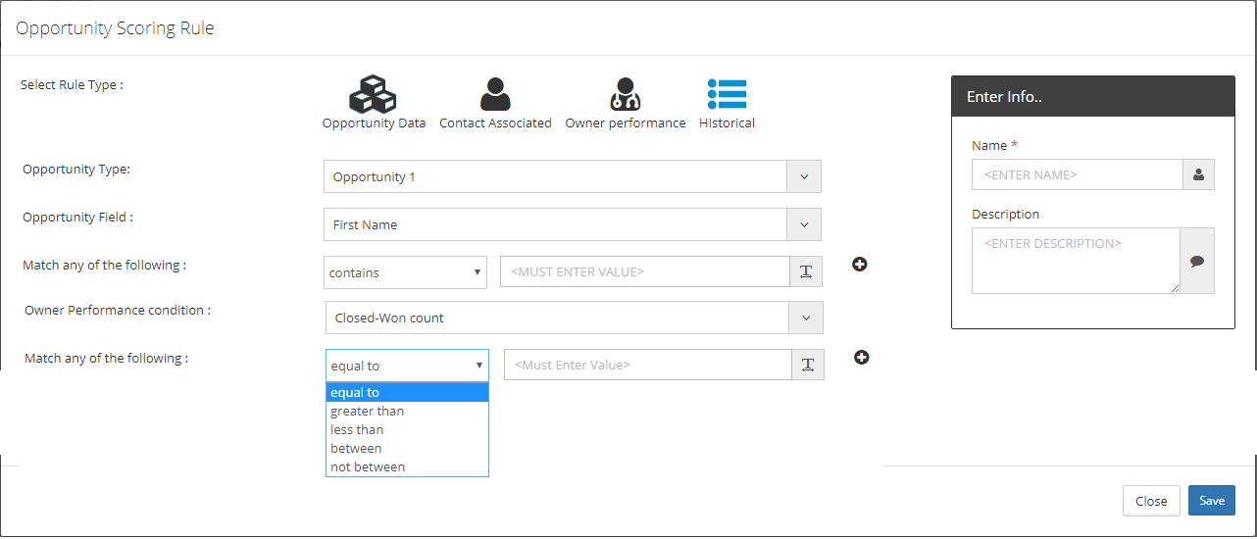Viewport: 1257px width, 539px height.
Task: Save the opportunity scoring rule
Action: point(1212,501)
